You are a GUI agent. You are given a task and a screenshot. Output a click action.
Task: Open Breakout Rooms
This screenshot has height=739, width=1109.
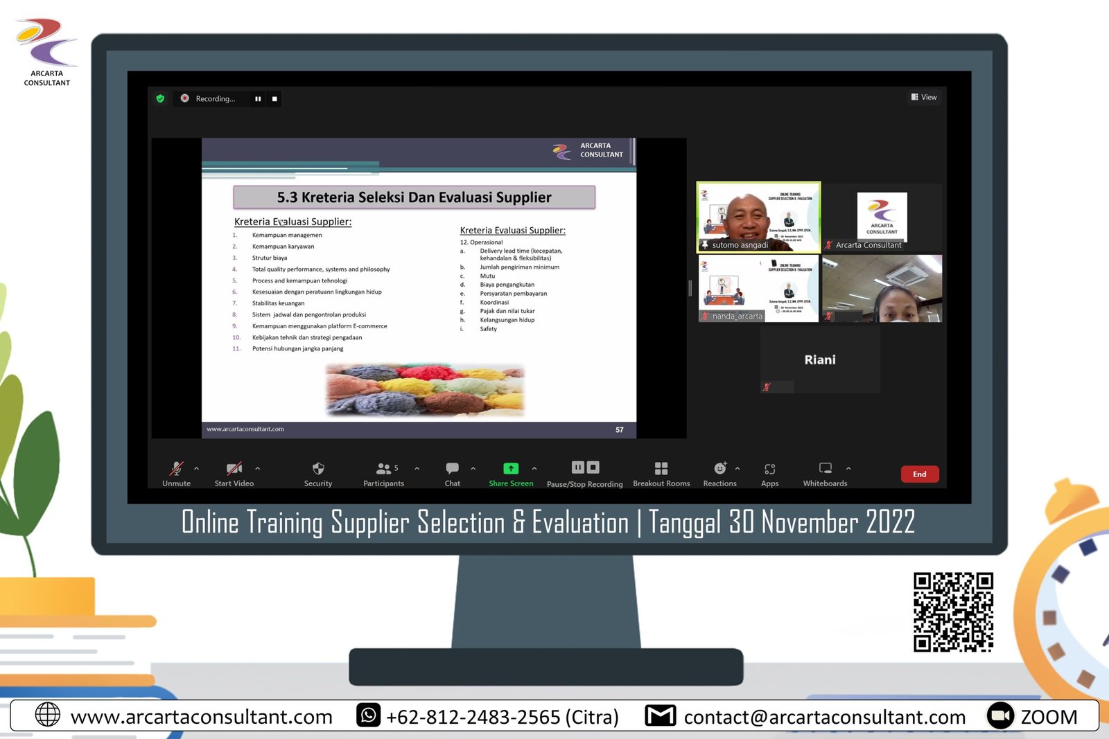point(661,469)
